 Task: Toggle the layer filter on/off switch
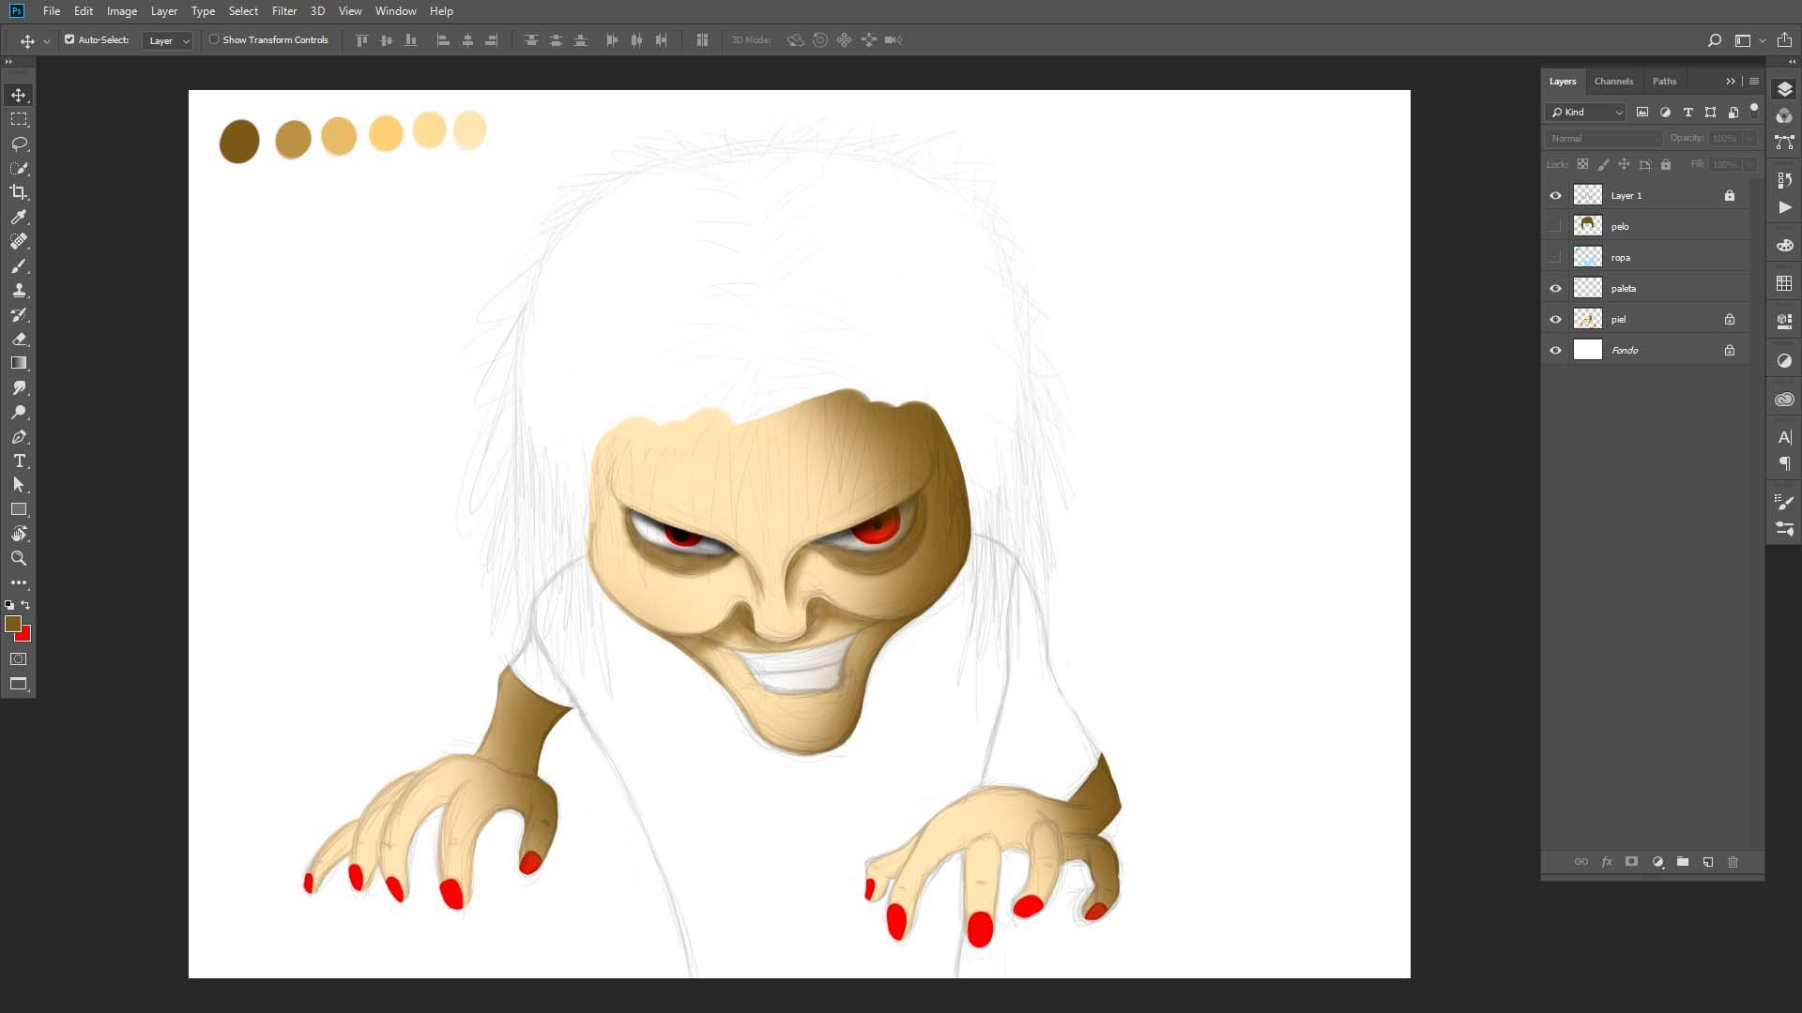point(1754,111)
